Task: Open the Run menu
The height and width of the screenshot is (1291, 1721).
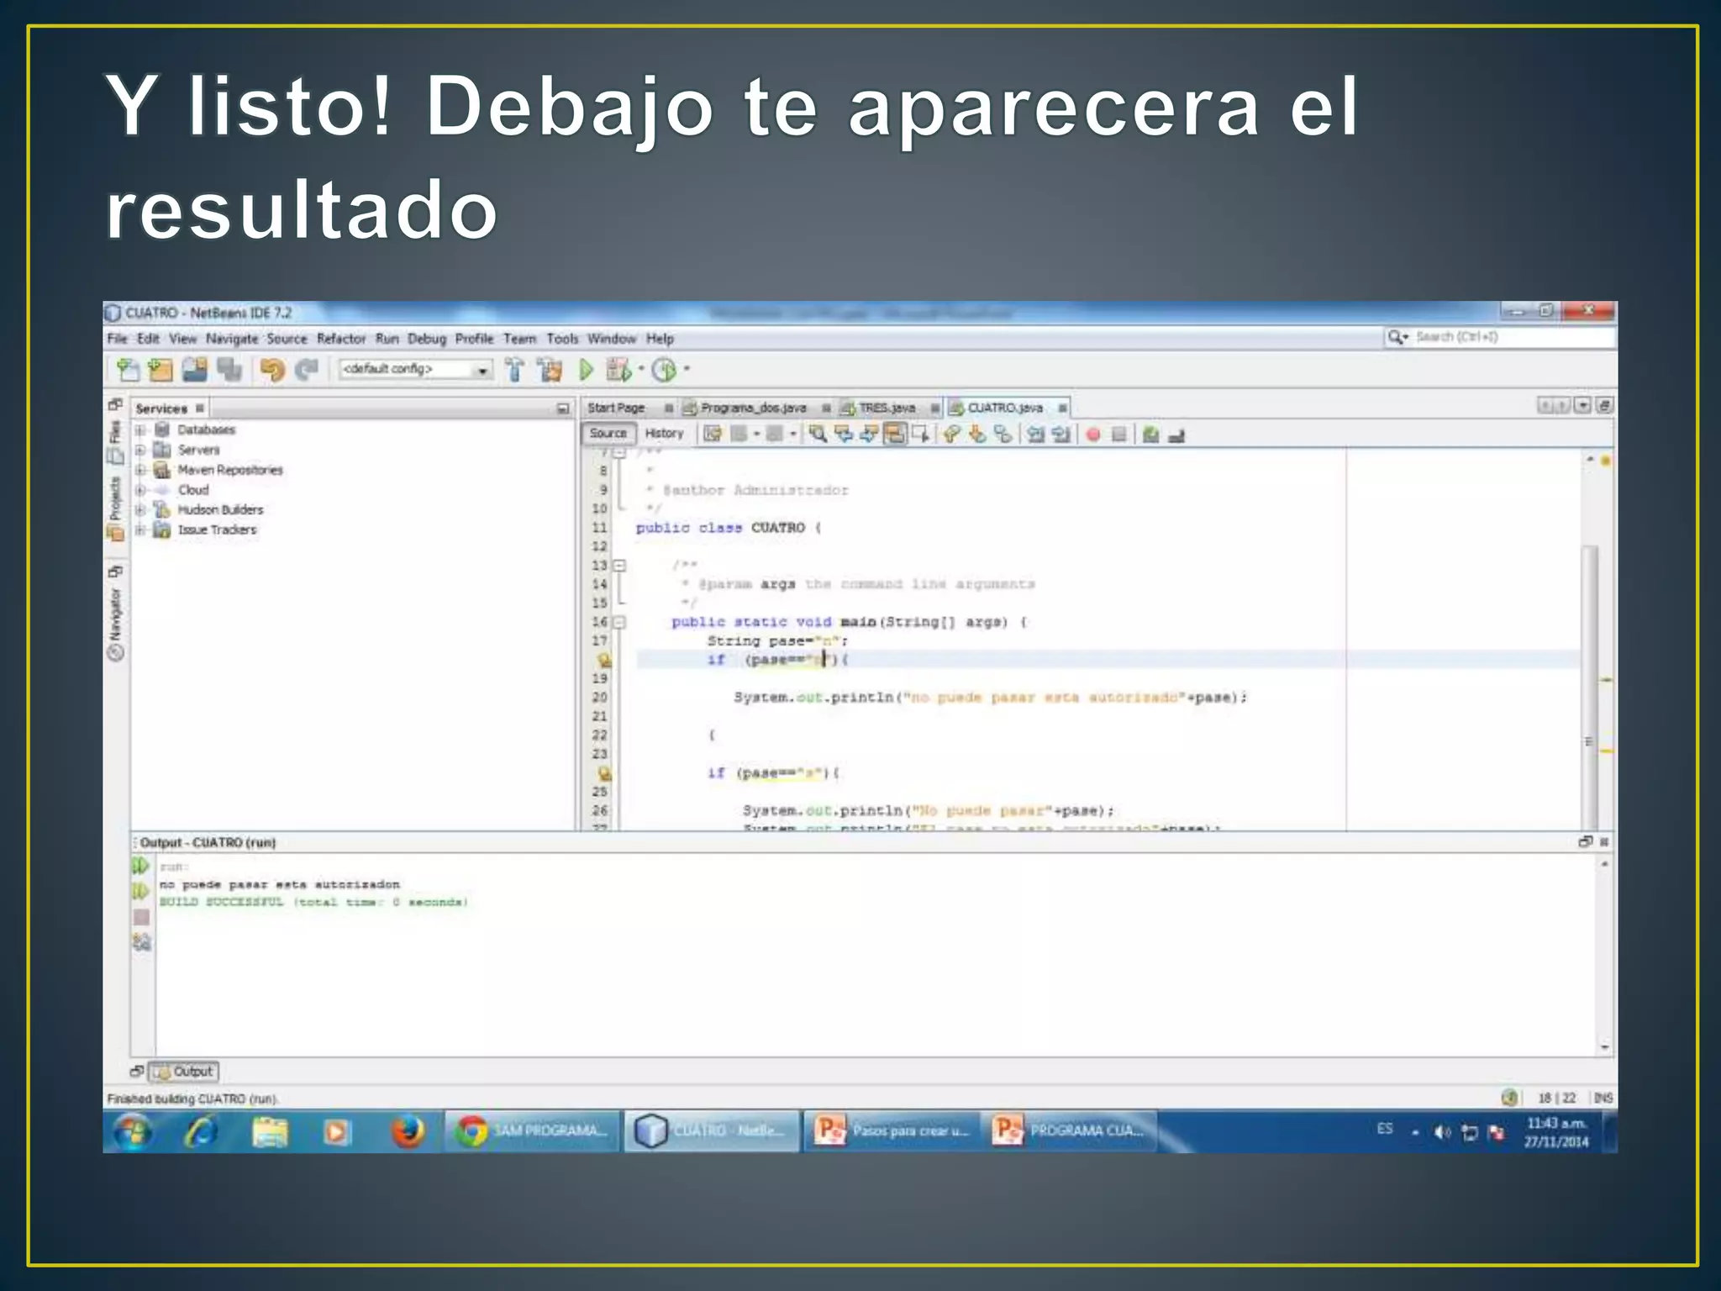Action: pyautogui.click(x=387, y=339)
